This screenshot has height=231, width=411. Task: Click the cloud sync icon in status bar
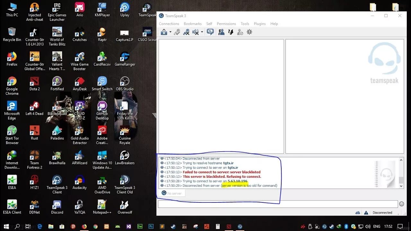click(x=358, y=213)
